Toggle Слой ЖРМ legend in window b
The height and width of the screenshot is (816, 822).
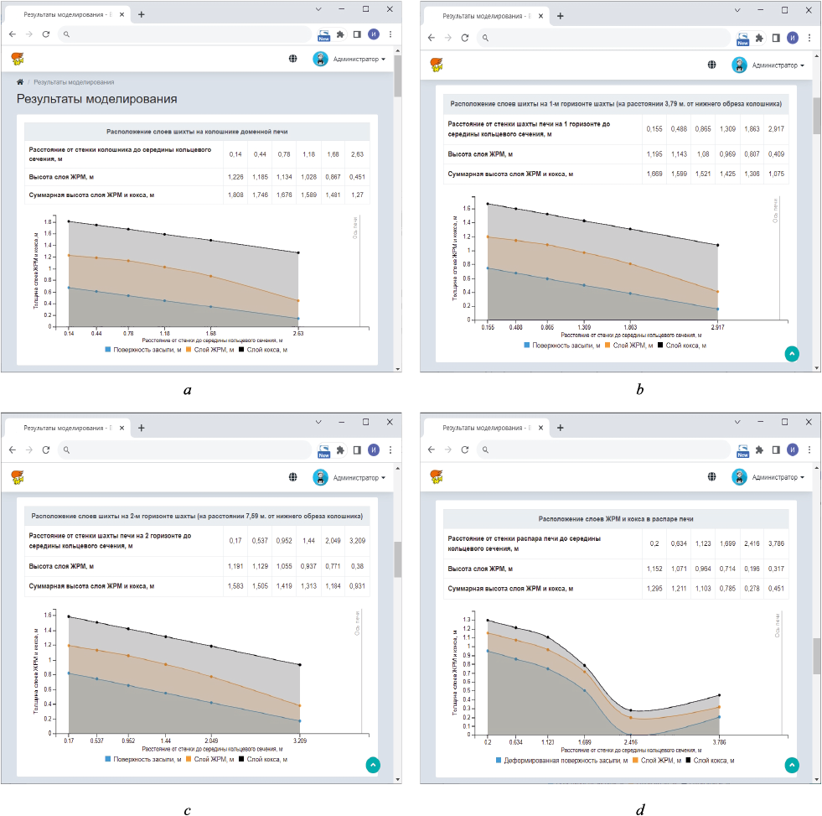tap(628, 346)
